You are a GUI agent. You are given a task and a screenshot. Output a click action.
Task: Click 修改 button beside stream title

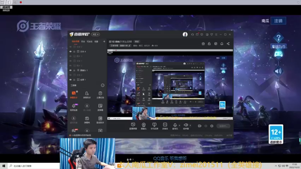[x=137, y=42]
